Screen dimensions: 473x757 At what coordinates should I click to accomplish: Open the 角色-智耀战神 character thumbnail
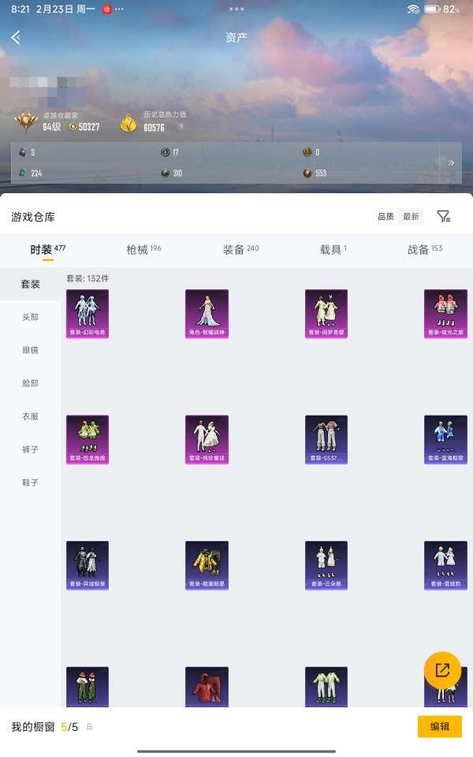coord(207,314)
